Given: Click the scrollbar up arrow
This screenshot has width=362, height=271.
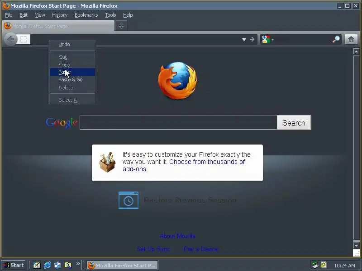Looking at the screenshot, I should pos(356,51).
